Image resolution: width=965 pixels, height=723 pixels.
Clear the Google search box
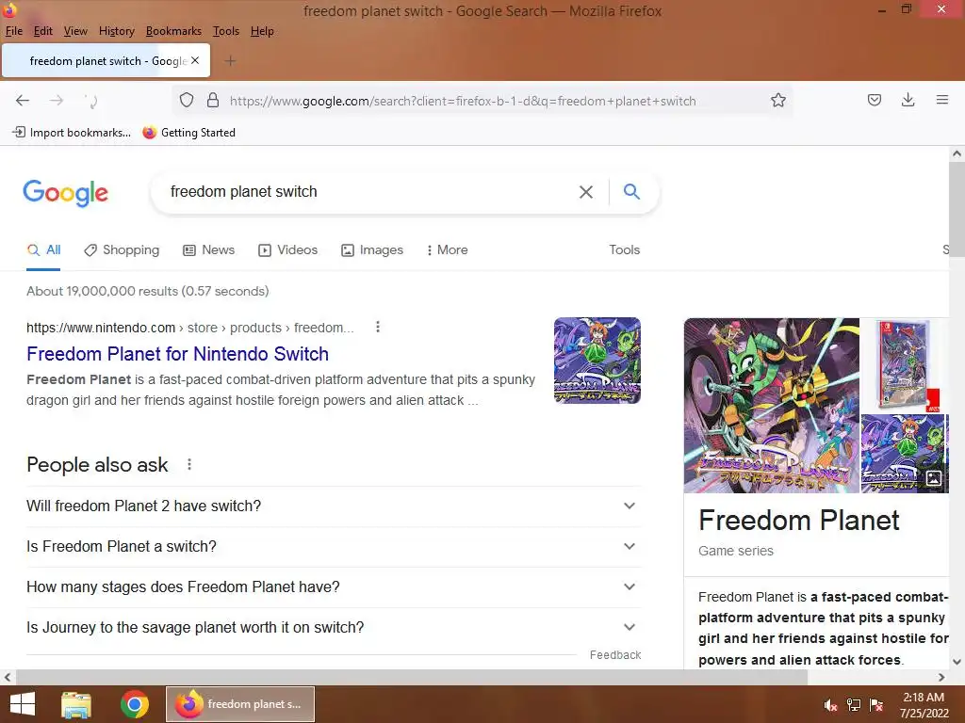pyautogui.click(x=586, y=192)
